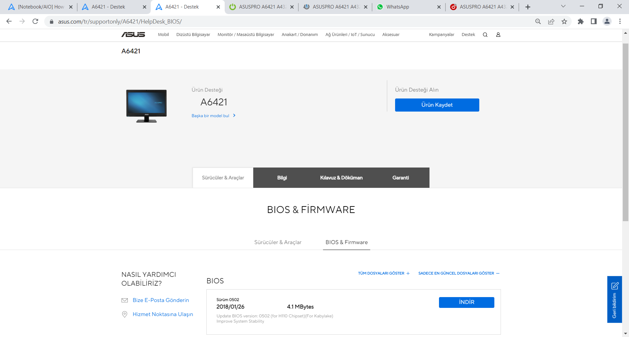Go forward with the browser forward arrow
Image resolution: width=629 pixels, height=337 pixels.
pos(22,21)
